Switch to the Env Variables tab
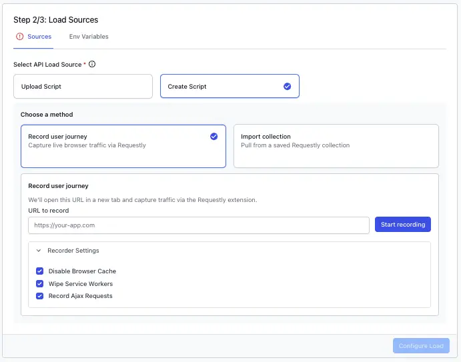 (89, 37)
